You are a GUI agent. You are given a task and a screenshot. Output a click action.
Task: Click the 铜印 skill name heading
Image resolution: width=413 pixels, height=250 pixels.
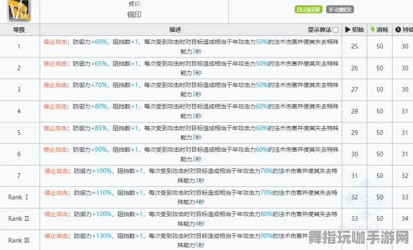click(134, 15)
